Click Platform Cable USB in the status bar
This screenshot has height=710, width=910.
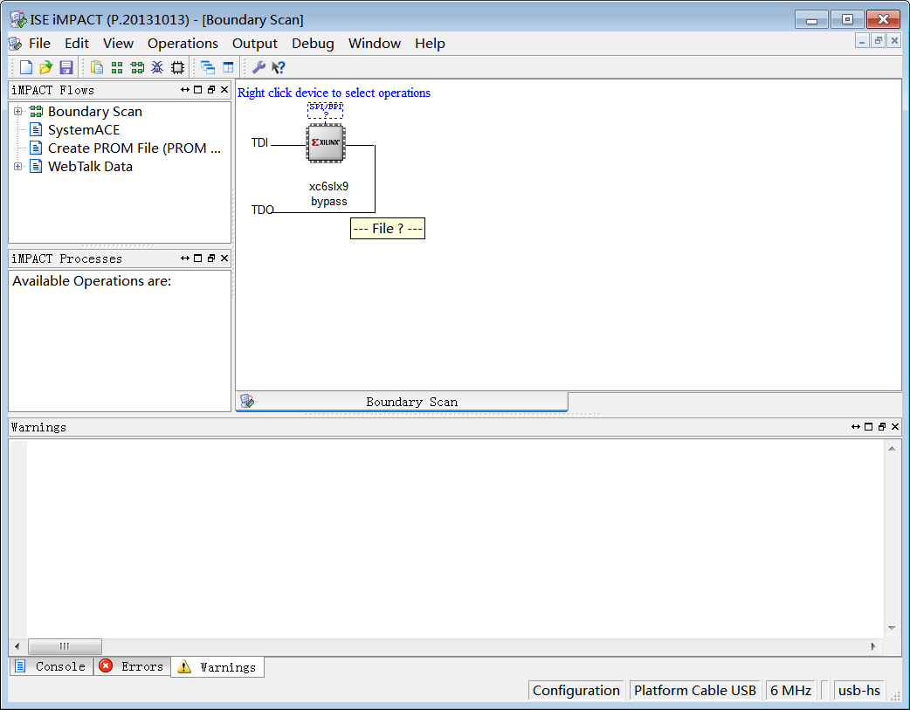tap(694, 690)
